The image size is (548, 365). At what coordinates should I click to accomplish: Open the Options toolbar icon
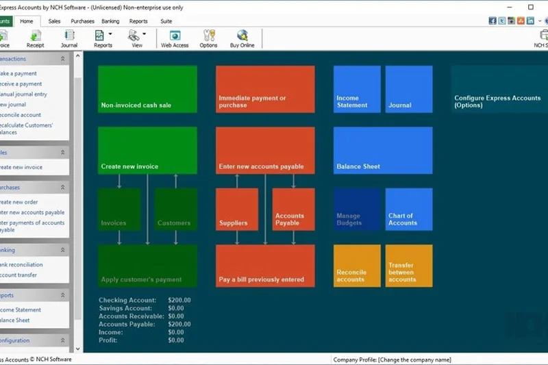(x=209, y=38)
